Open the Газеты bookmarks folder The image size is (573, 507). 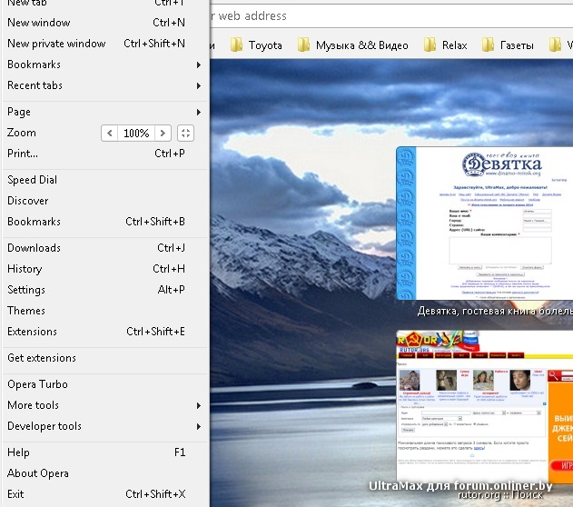(508, 45)
